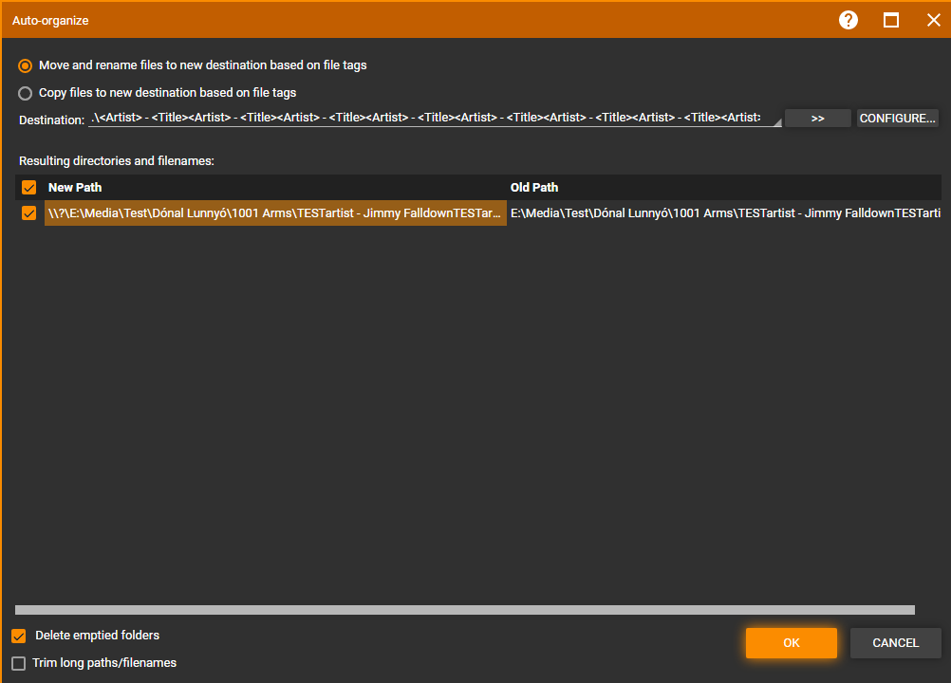This screenshot has height=683, width=951.
Task: Open the help question mark icon
Action: click(848, 20)
